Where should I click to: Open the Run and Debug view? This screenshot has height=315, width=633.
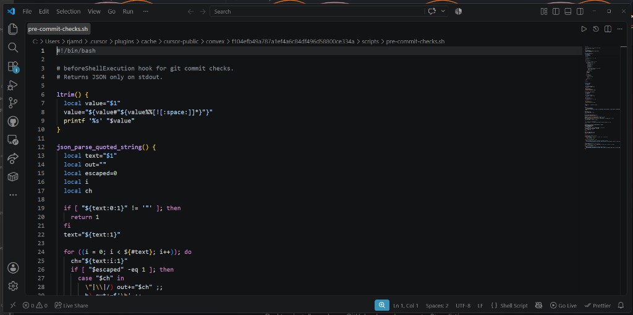pyautogui.click(x=13, y=85)
